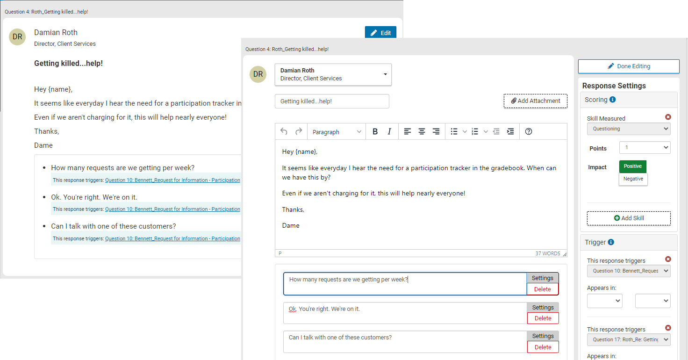The height and width of the screenshot is (360, 688).
Task: Open the Questioning skill dropdown
Action: click(x=629, y=129)
